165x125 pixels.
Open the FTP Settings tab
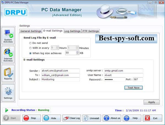click(90, 31)
